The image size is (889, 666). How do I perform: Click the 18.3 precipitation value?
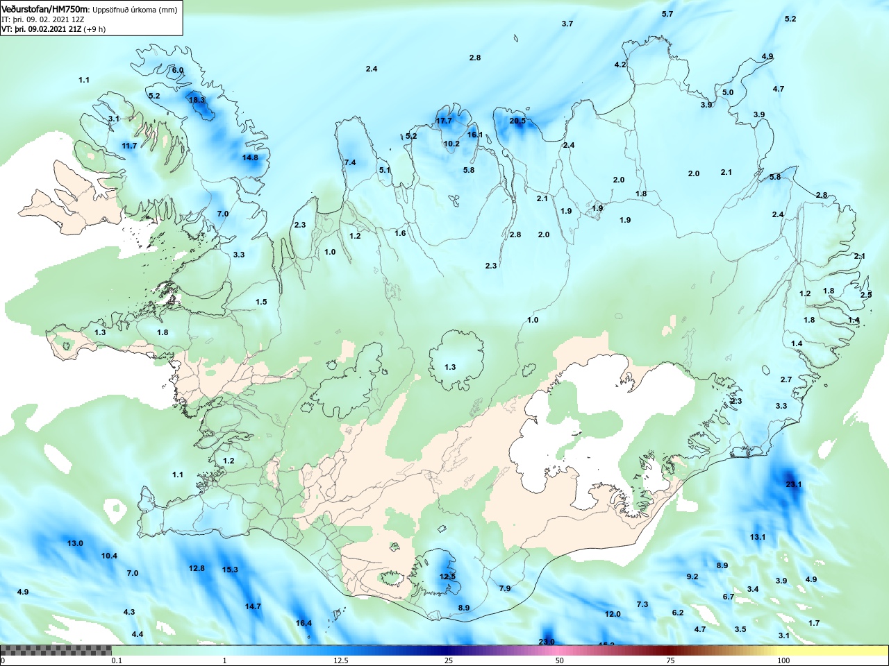(197, 100)
